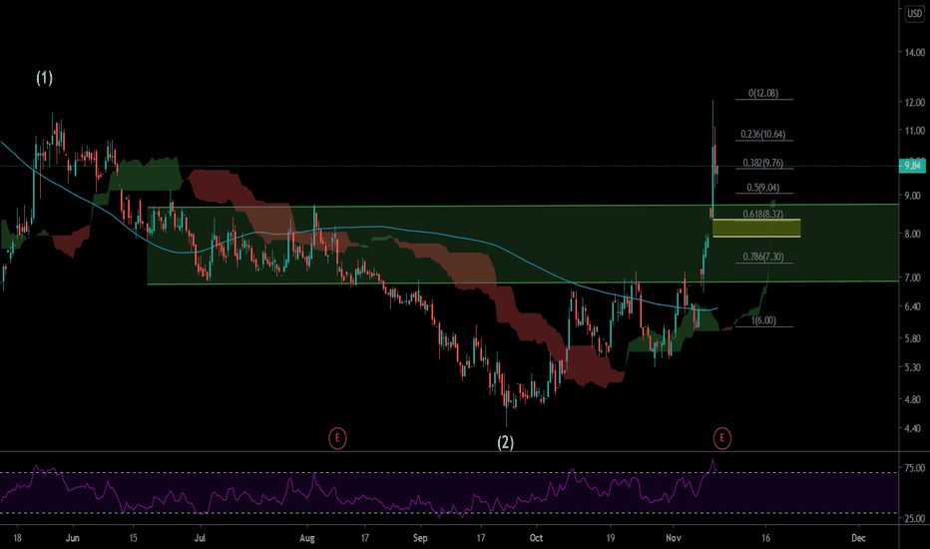The width and height of the screenshot is (930, 549).
Task: Click the 18 date label on the time axis
Action: coord(17,538)
